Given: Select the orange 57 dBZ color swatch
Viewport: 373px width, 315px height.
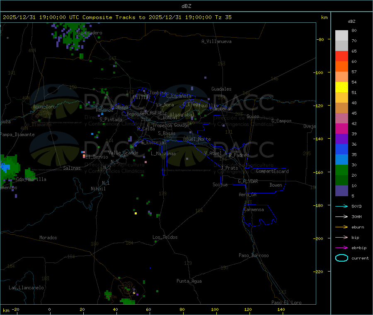Looking at the screenshot, I should 342,67.
